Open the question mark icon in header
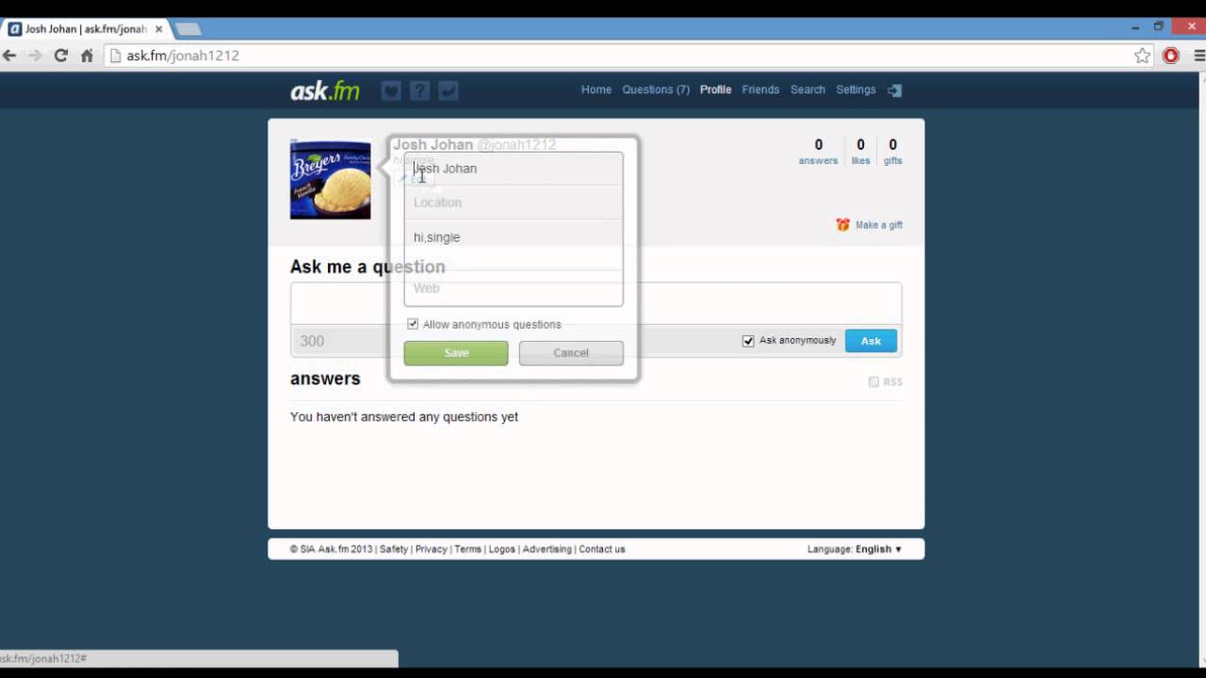This screenshot has width=1206, height=678. point(420,90)
